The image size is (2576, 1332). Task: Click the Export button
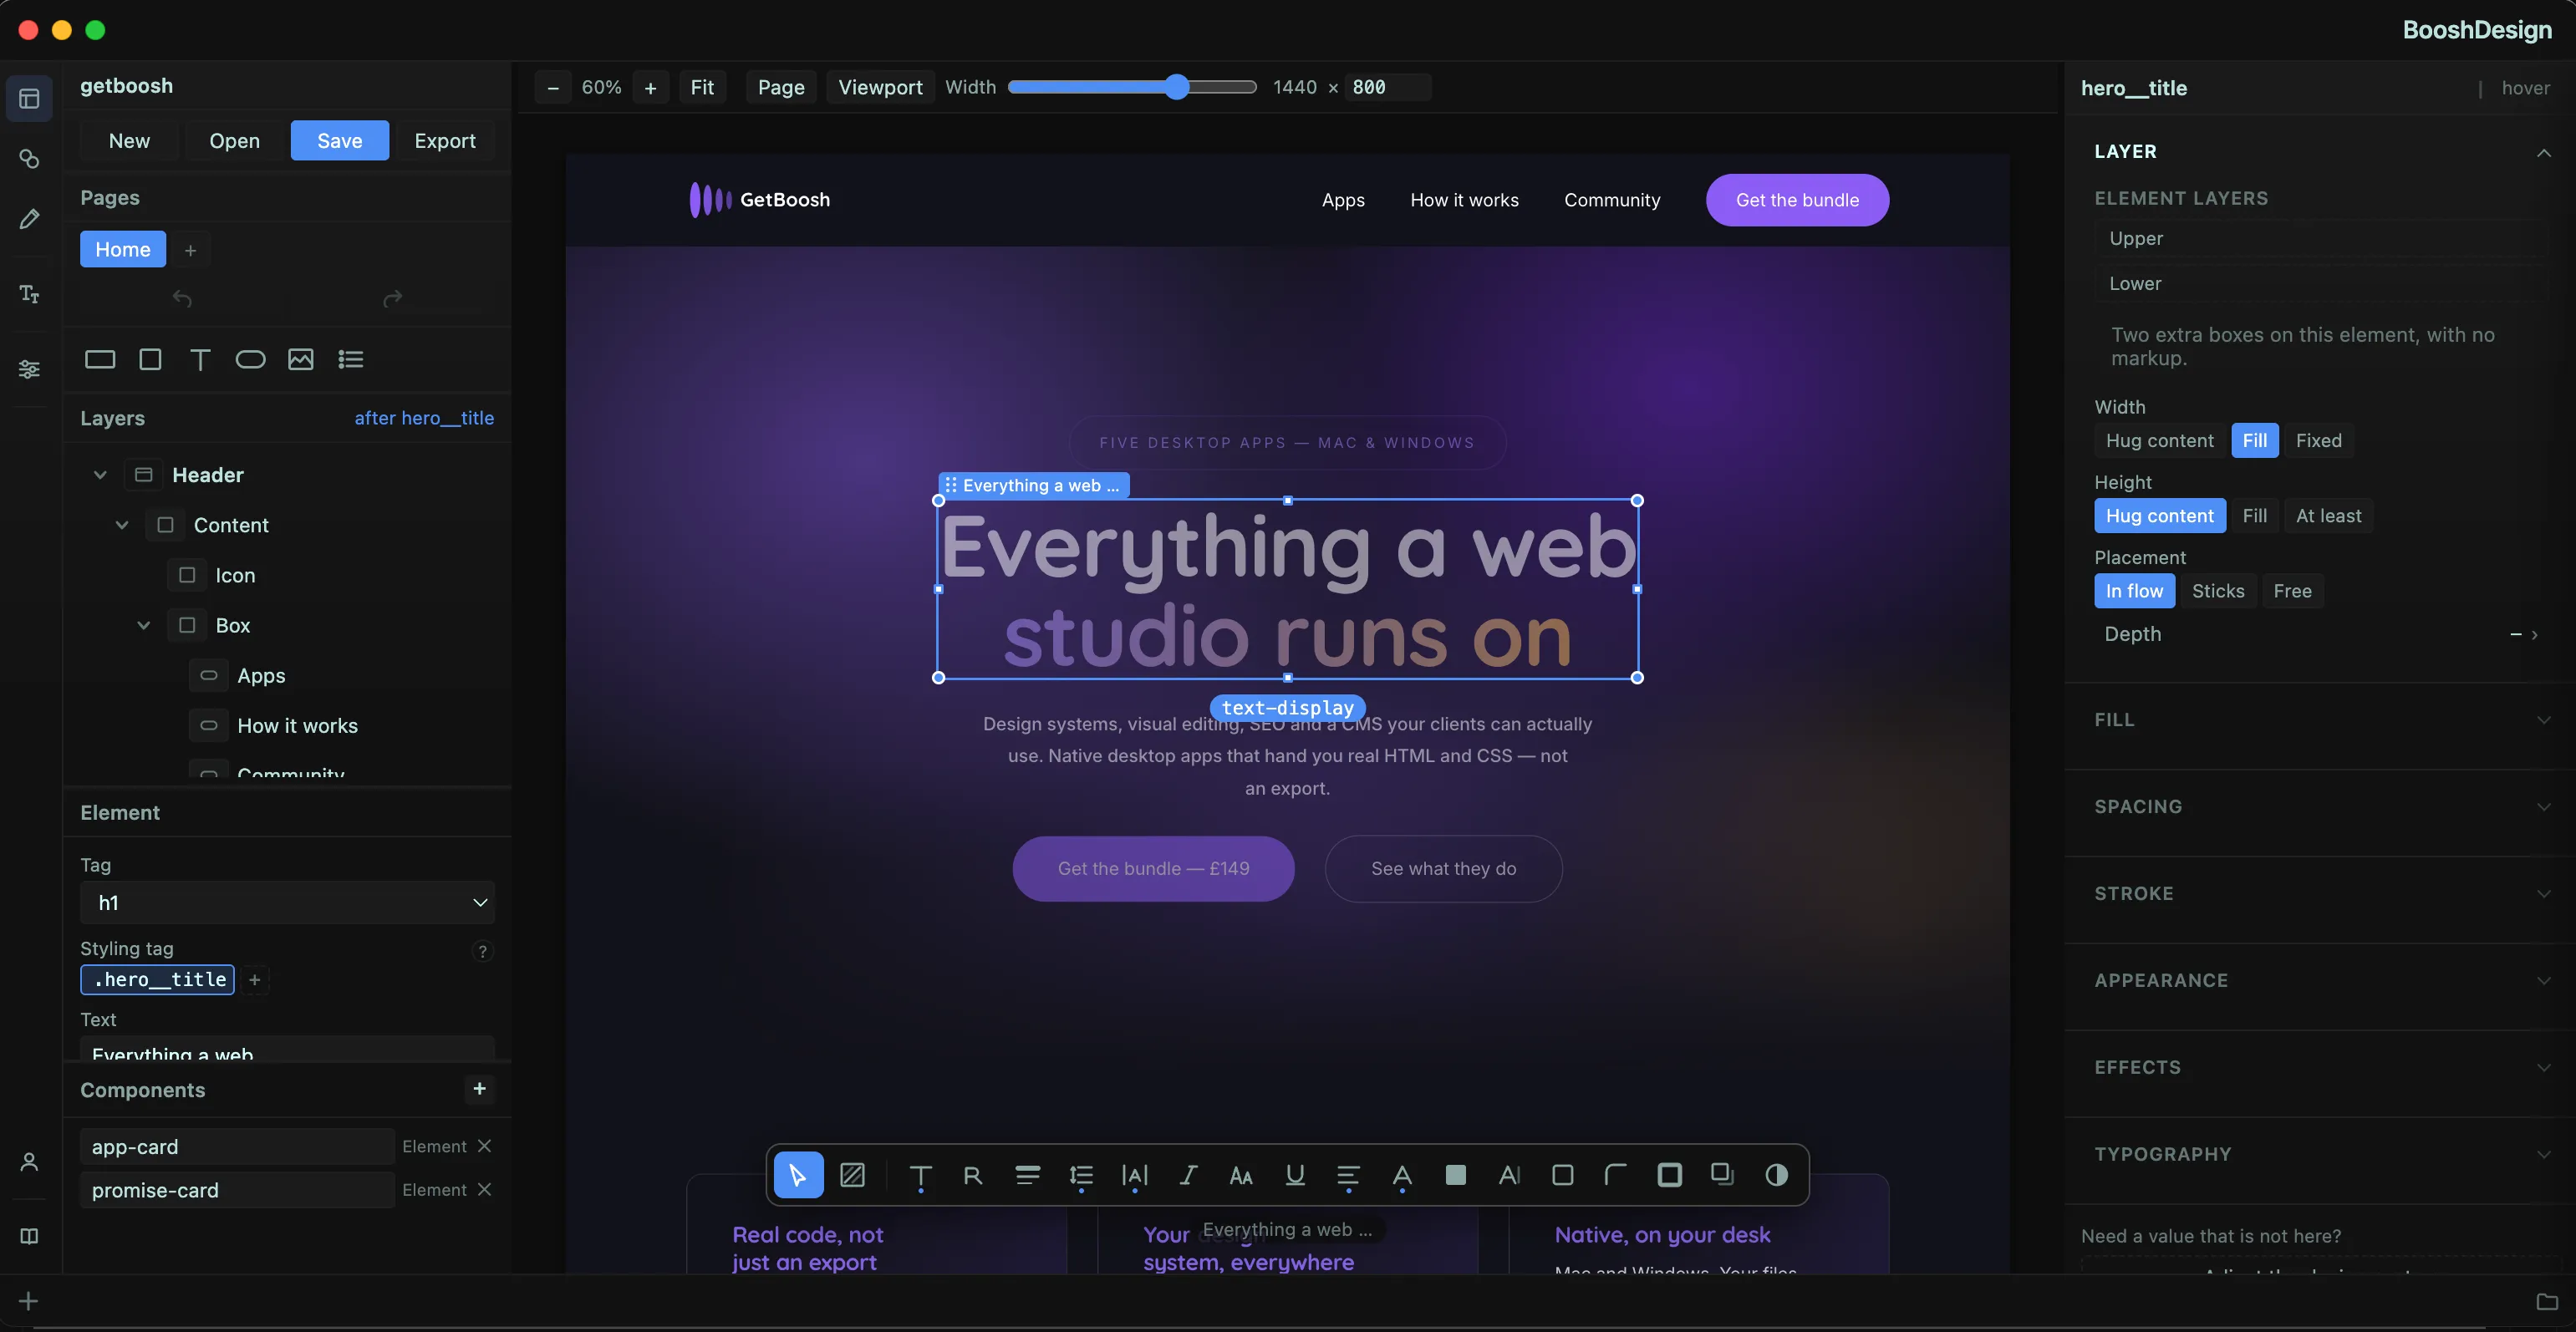[445, 140]
